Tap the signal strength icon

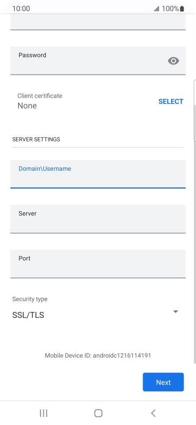pos(156,9)
